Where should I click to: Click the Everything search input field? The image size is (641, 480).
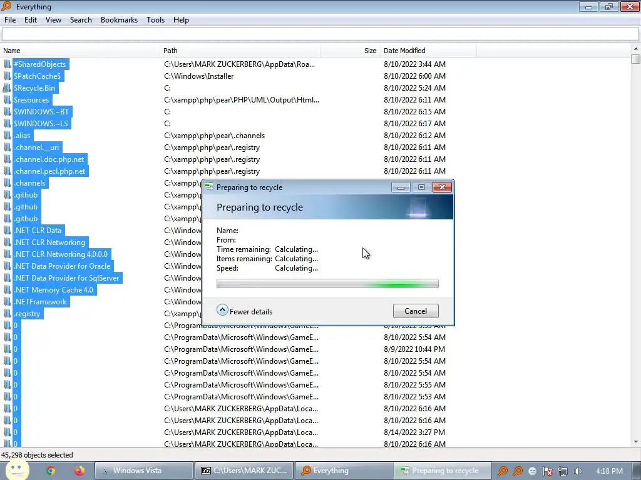pos(320,34)
